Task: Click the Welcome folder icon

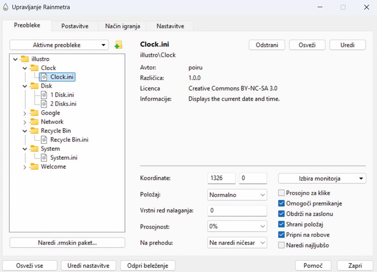Action: 34,166
